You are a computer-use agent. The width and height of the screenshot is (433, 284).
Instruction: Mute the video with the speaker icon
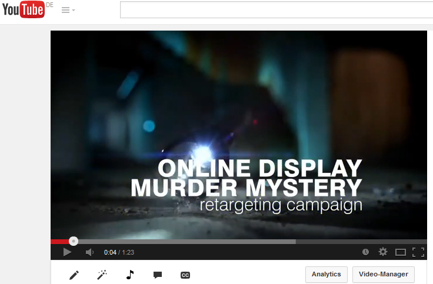click(89, 252)
